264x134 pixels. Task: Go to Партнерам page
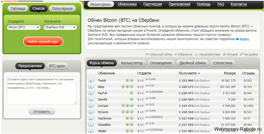pos(153,4)
